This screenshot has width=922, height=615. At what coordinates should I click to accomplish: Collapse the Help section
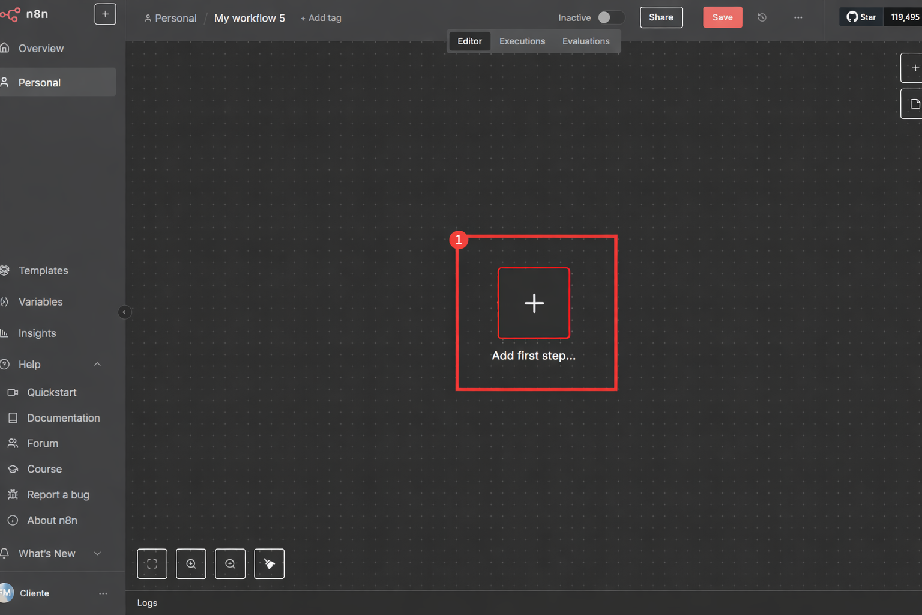tap(97, 365)
